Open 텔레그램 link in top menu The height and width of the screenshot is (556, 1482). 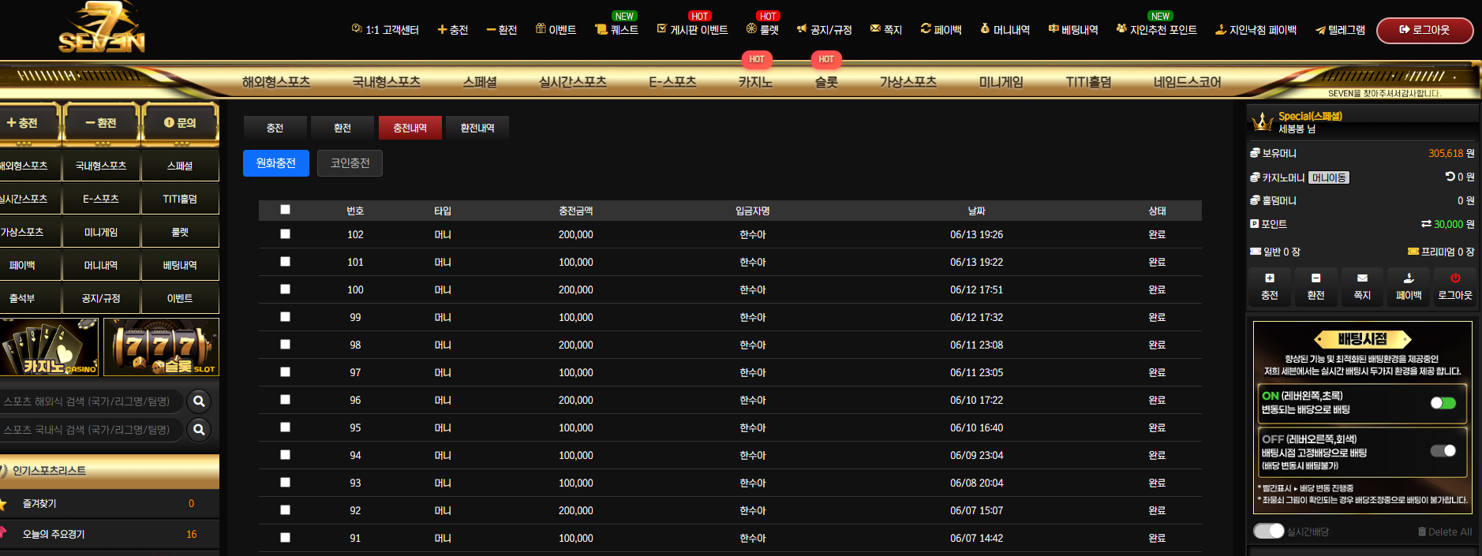[x=1340, y=30]
